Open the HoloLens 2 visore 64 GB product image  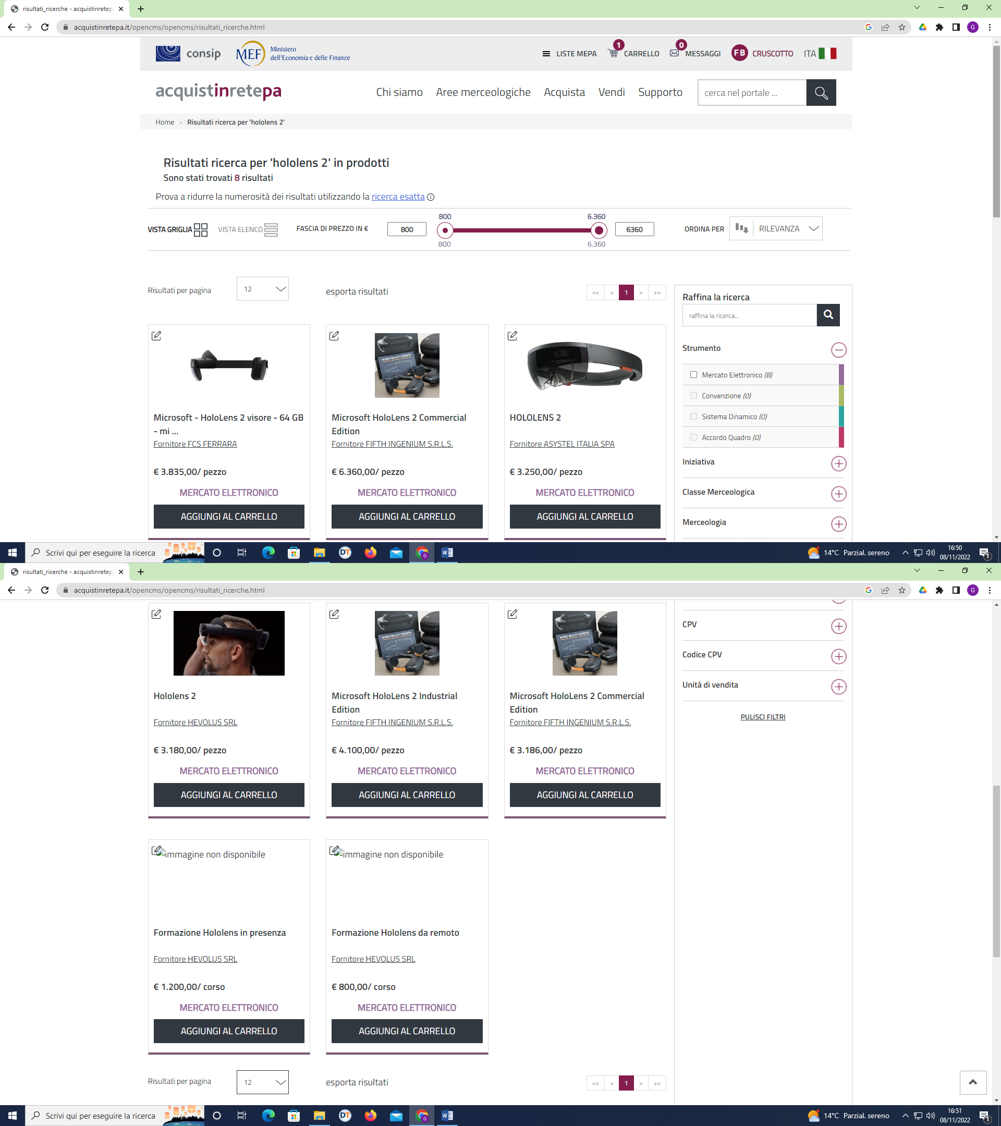(229, 365)
